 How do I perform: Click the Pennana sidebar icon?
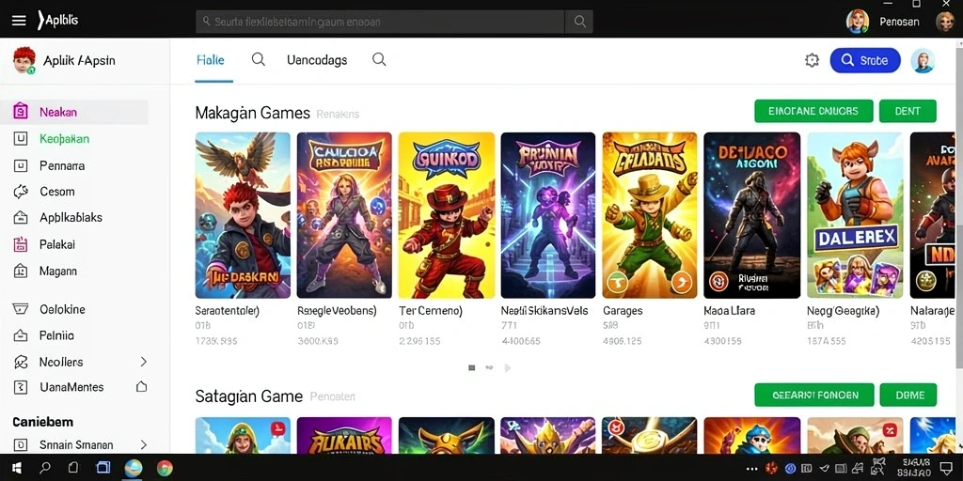click(x=21, y=165)
